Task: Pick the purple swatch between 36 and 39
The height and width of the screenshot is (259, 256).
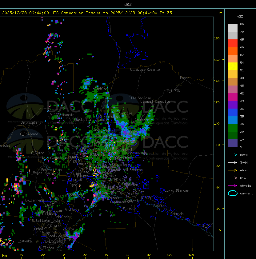Action: [233, 105]
